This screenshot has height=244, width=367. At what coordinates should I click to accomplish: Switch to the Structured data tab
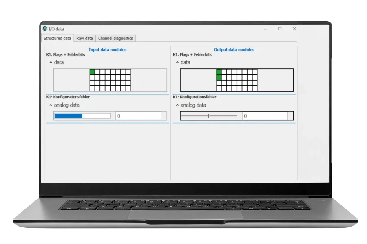pyautogui.click(x=57, y=38)
